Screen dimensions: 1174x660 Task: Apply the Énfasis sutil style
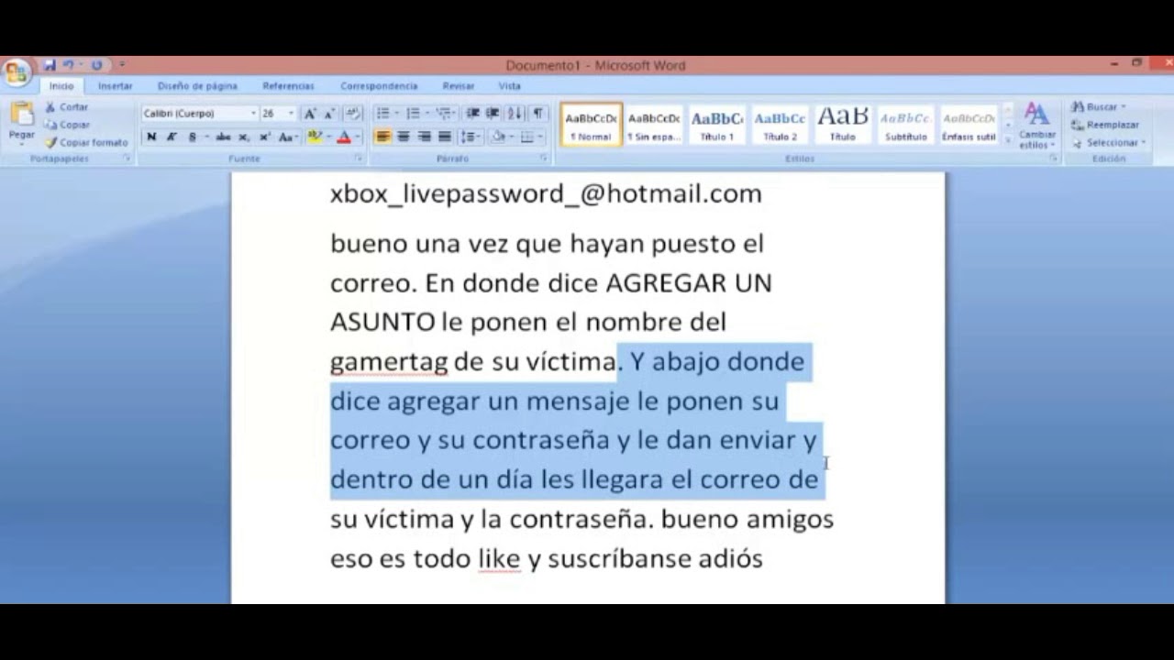(x=969, y=125)
